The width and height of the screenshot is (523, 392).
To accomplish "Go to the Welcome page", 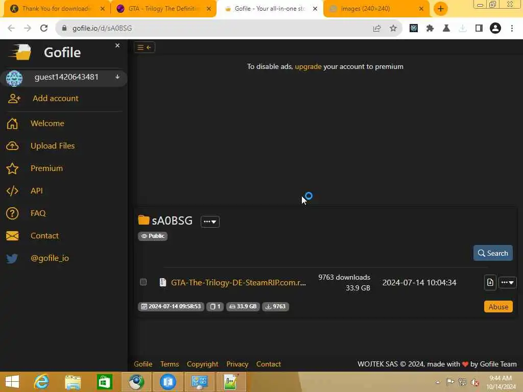I will [47, 124].
